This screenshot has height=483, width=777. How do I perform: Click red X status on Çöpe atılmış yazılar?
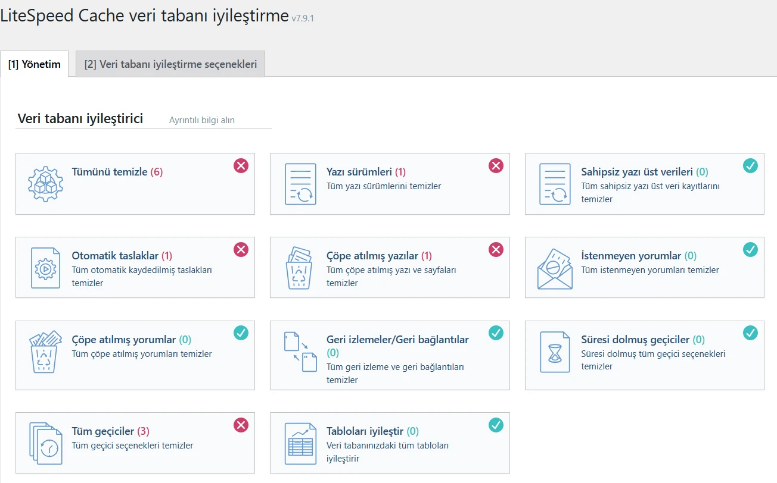[x=496, y=249]
